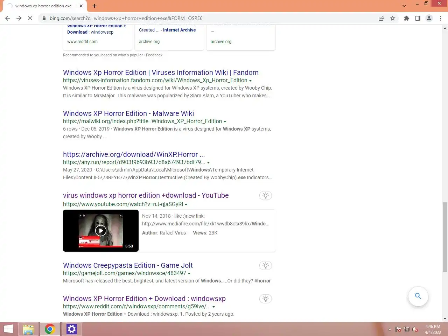Image resolution: width=448 pixels, height=336 pixels.
Task: Click the network tray icon
Action: click(x=407, y=329)
